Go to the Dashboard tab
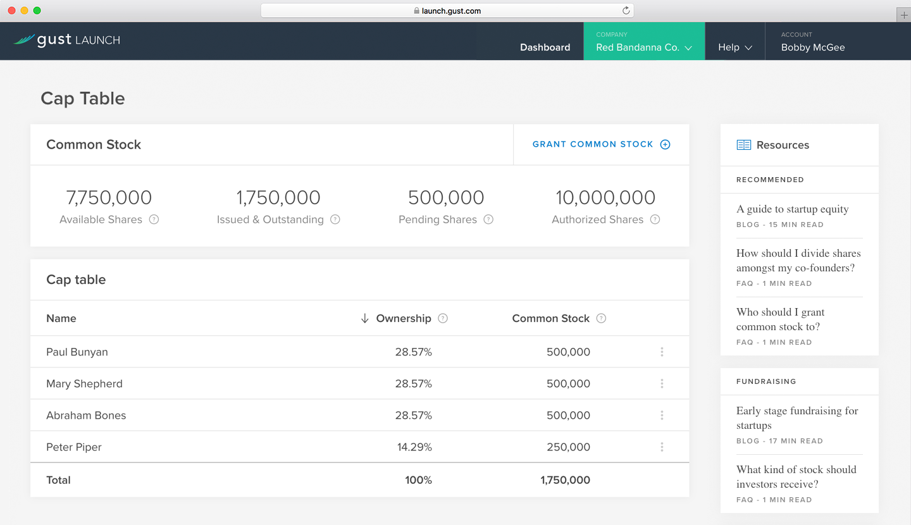 545,47
